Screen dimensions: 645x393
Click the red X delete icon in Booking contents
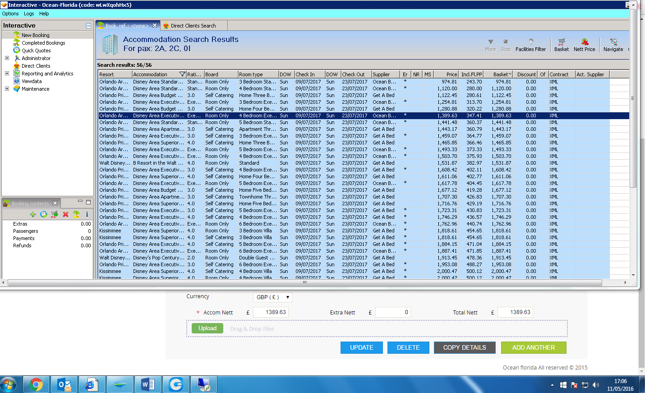(x=65, y=214)
